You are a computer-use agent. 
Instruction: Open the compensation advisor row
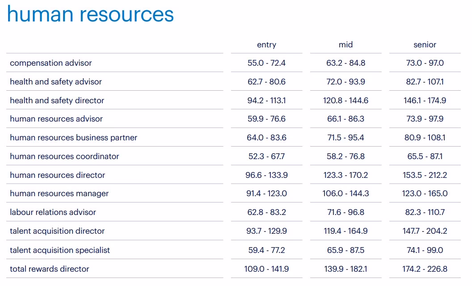[51, 63]
